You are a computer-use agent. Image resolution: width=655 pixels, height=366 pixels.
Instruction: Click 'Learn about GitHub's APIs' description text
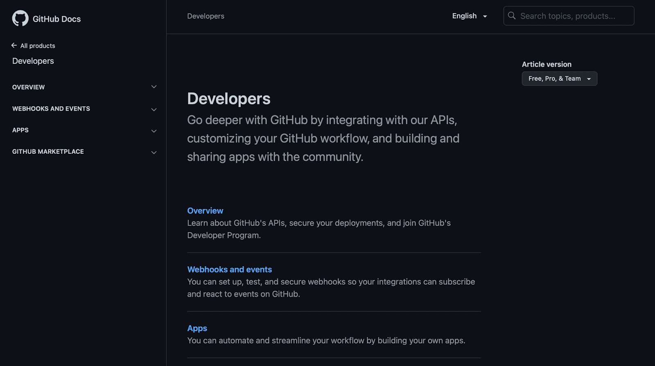tap(319, 229)
